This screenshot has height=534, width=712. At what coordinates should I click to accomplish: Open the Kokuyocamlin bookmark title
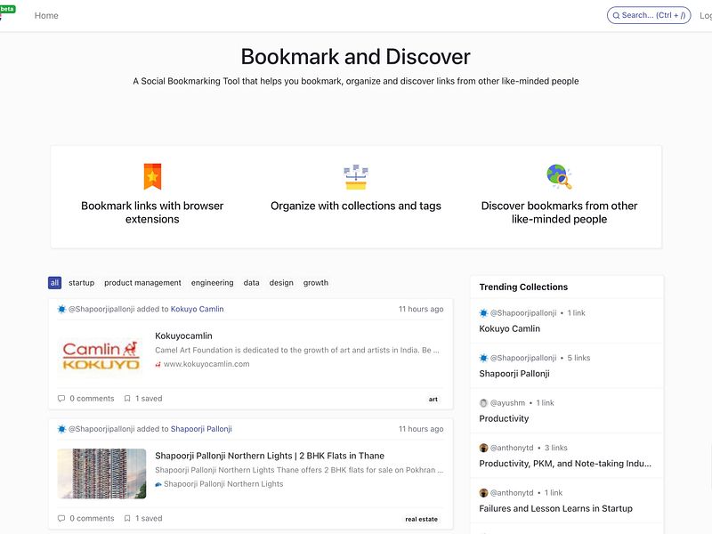183,336
